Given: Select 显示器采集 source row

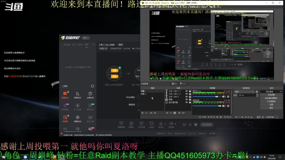Looking at the screenshot, I should [178, 102].
